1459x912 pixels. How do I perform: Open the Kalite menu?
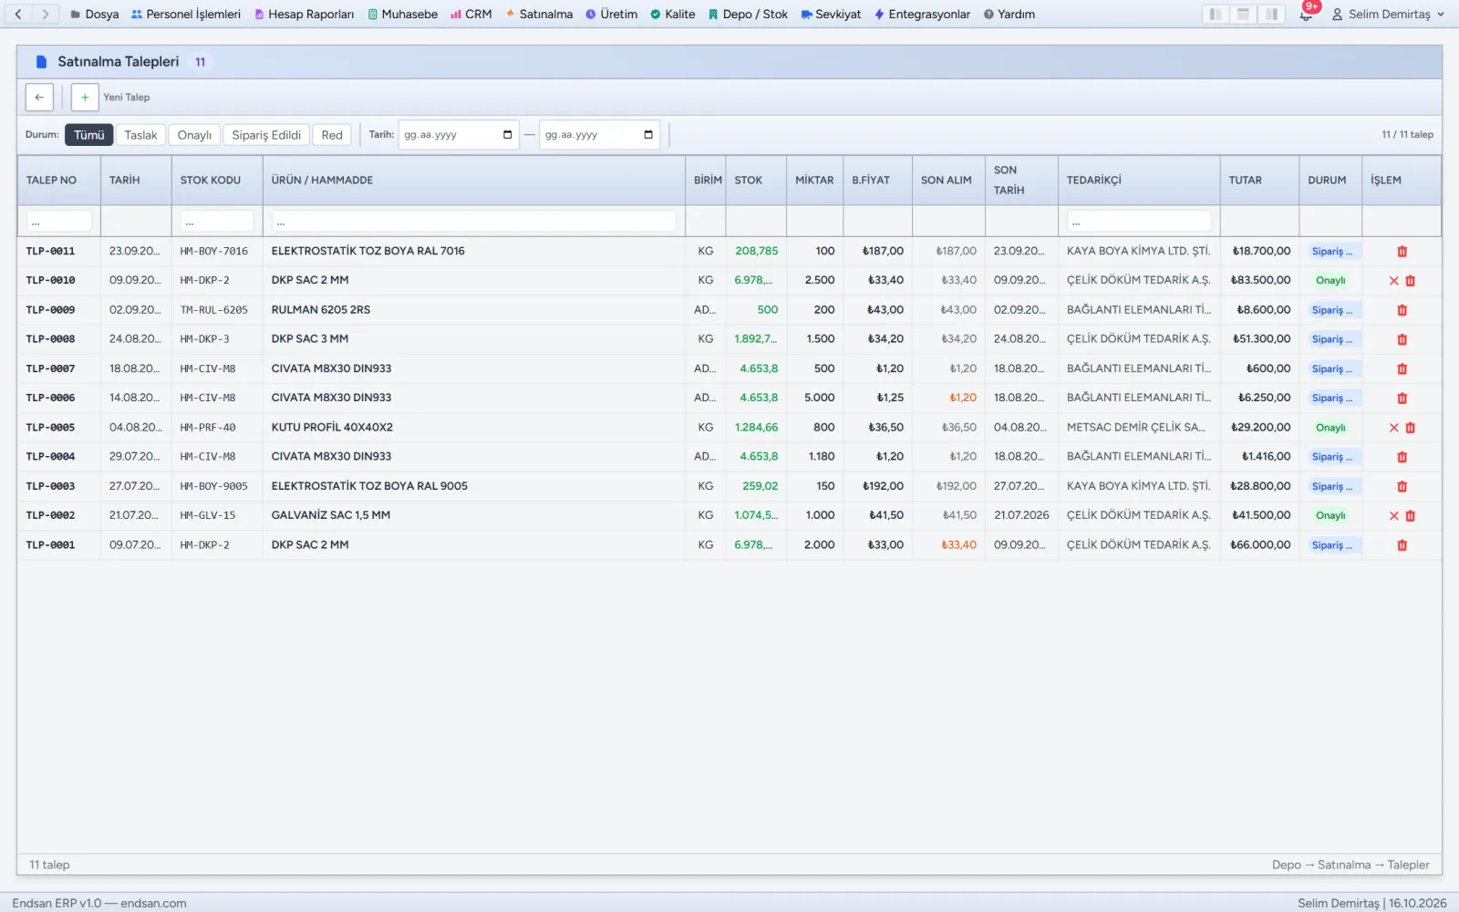click(x=672, y=15)
